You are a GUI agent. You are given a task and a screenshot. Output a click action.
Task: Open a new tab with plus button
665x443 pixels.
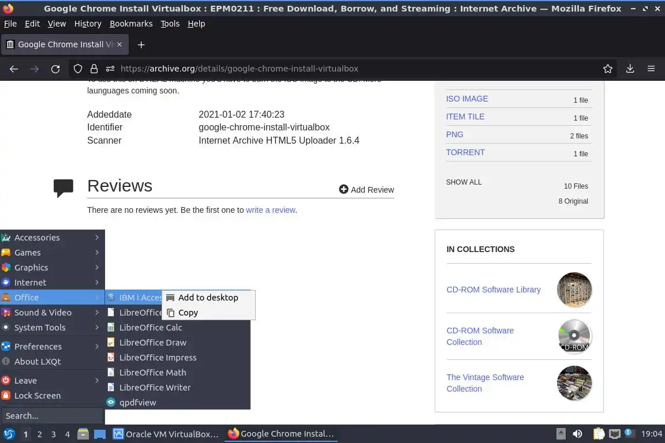[141, 44]
